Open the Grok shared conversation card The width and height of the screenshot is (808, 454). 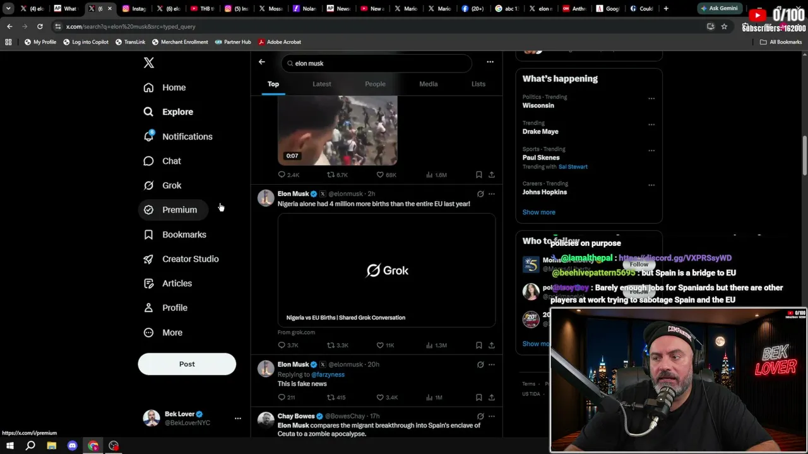[386, 271]
